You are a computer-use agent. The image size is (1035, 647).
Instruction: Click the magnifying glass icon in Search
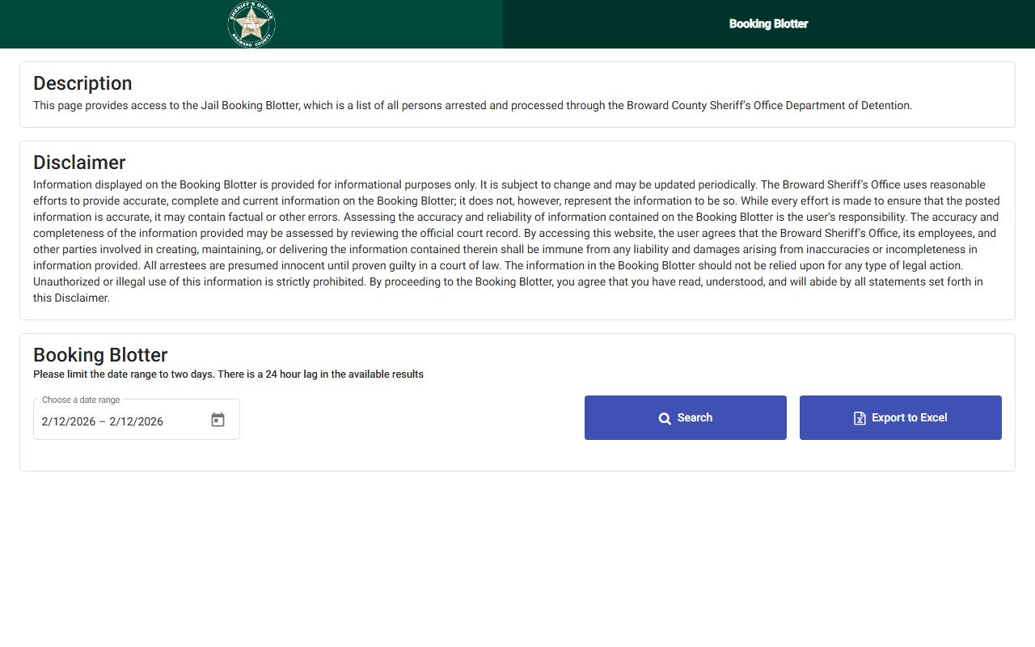click(665, 418)
